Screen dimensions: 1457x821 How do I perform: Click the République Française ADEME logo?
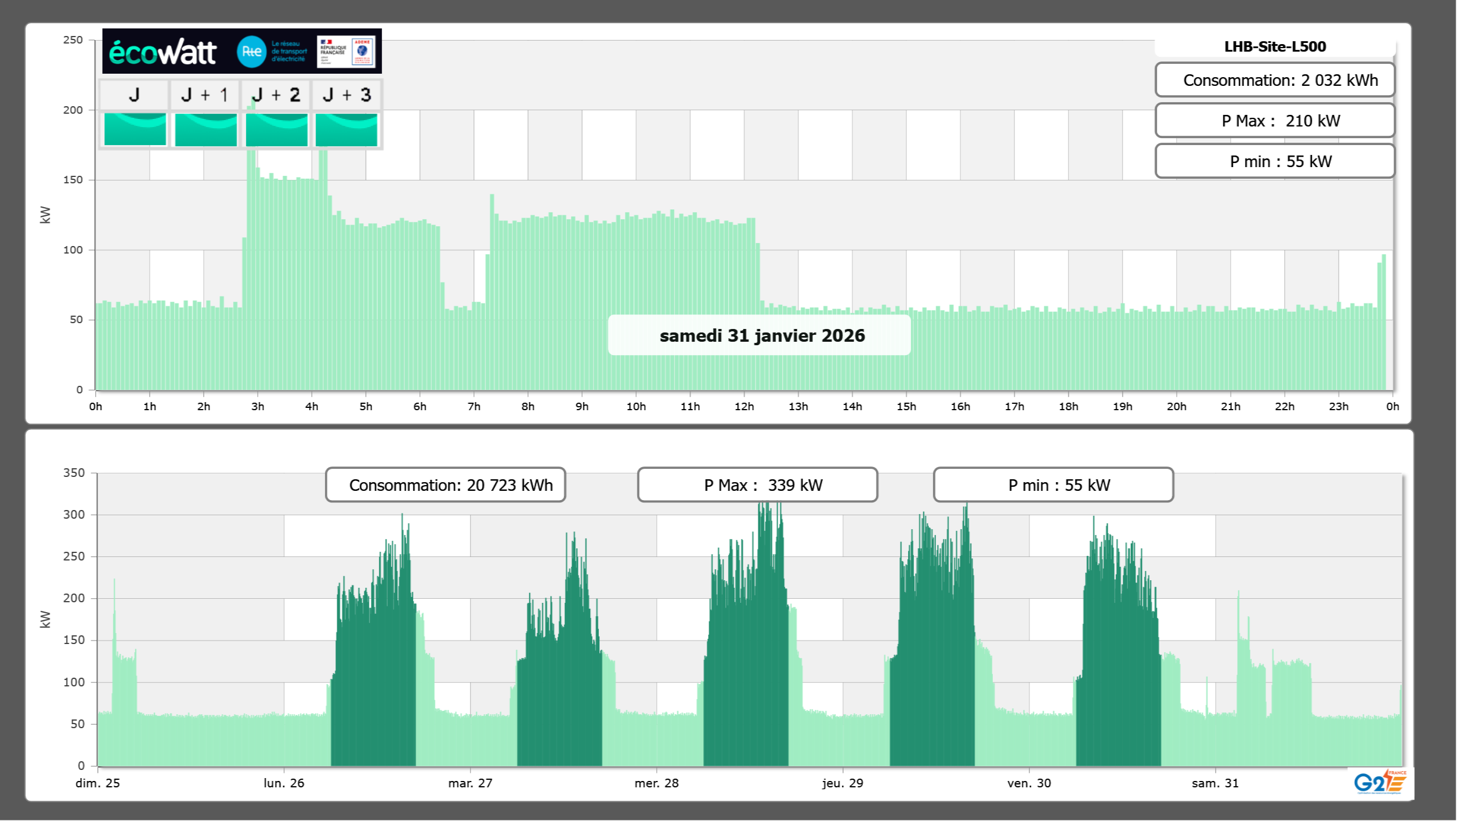point(346,52)
